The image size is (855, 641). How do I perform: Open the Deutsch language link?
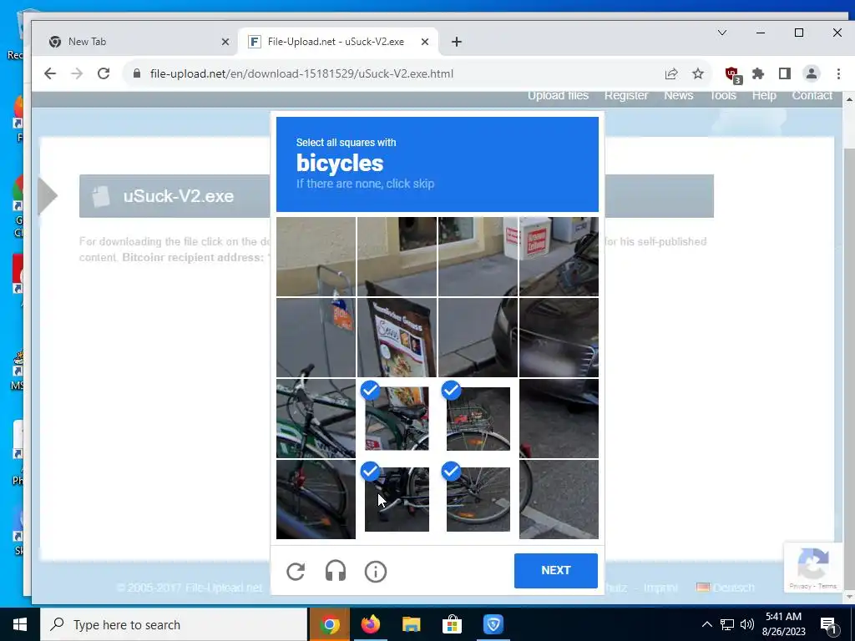click(733, 588)
